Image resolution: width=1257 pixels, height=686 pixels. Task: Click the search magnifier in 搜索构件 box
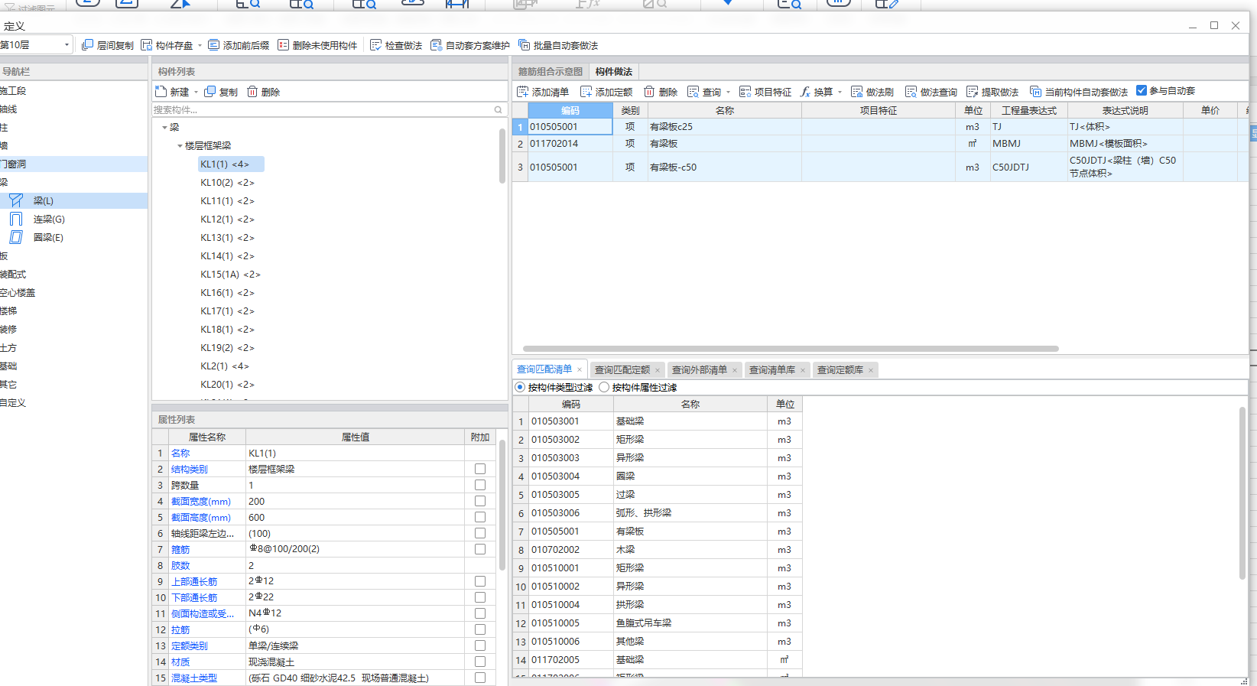pyautogui.click(x=499, y=110)
